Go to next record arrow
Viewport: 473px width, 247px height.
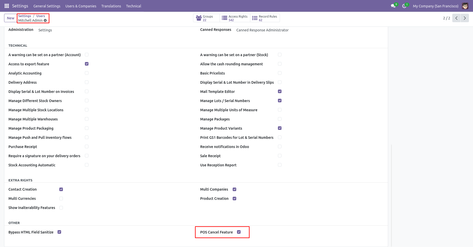click(x=465, y=18)
